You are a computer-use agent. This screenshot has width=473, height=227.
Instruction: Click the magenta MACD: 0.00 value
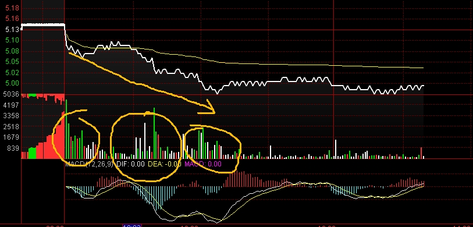[202, 164]
